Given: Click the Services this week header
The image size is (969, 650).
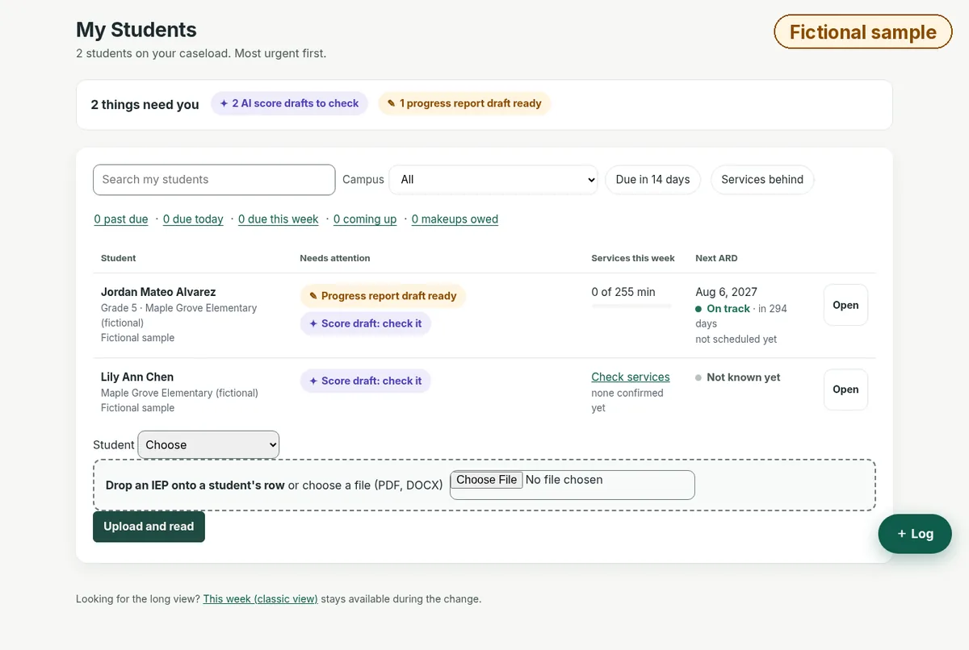Looking at the screenshot, I should coord(633,258).
